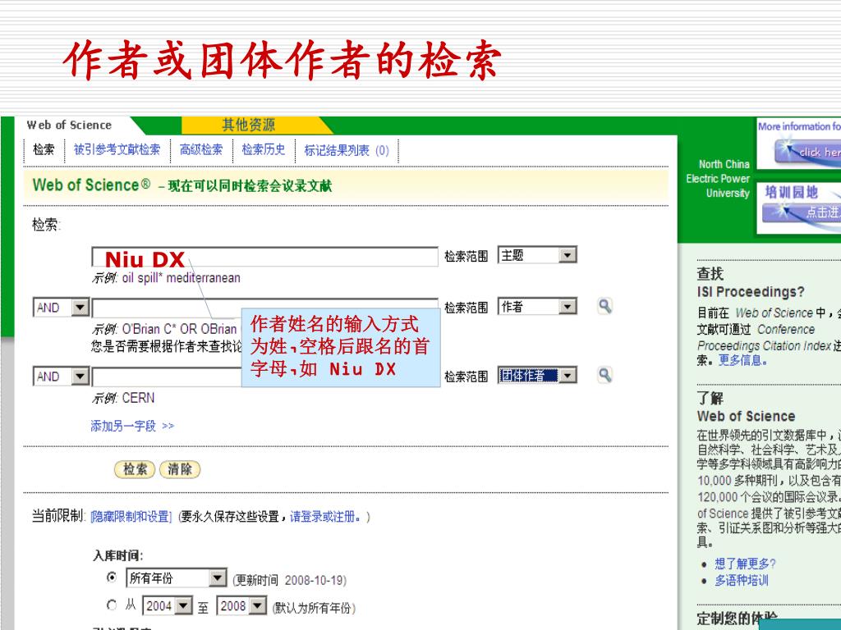Select the 从 year range radio button
This screenshot has height=630, width=841.
point(112,605)
